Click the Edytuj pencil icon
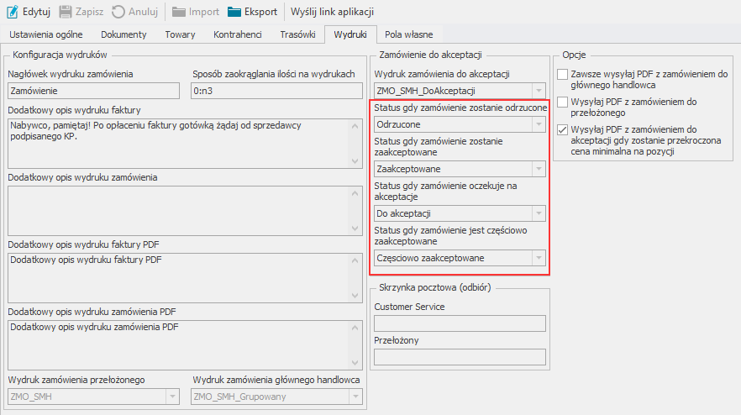Viewport: 741px width, 415px height. (13, 12)
